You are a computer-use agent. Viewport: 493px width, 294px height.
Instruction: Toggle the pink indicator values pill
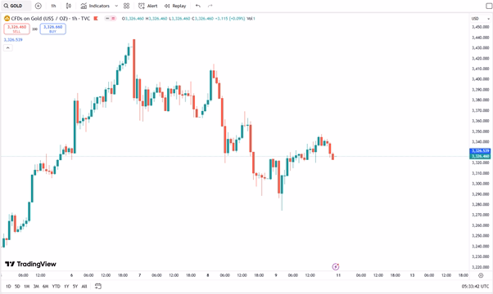(111, 19)
